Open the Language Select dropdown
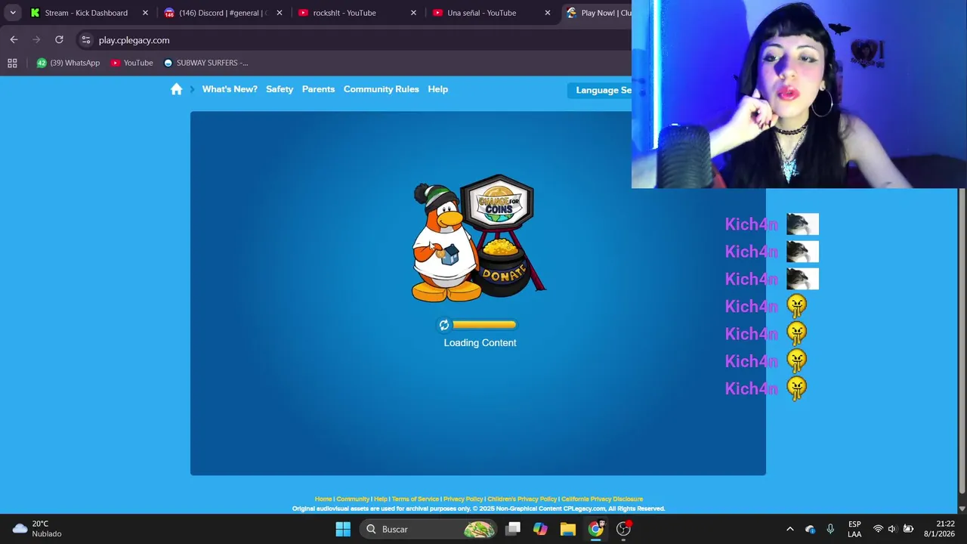 600,90
